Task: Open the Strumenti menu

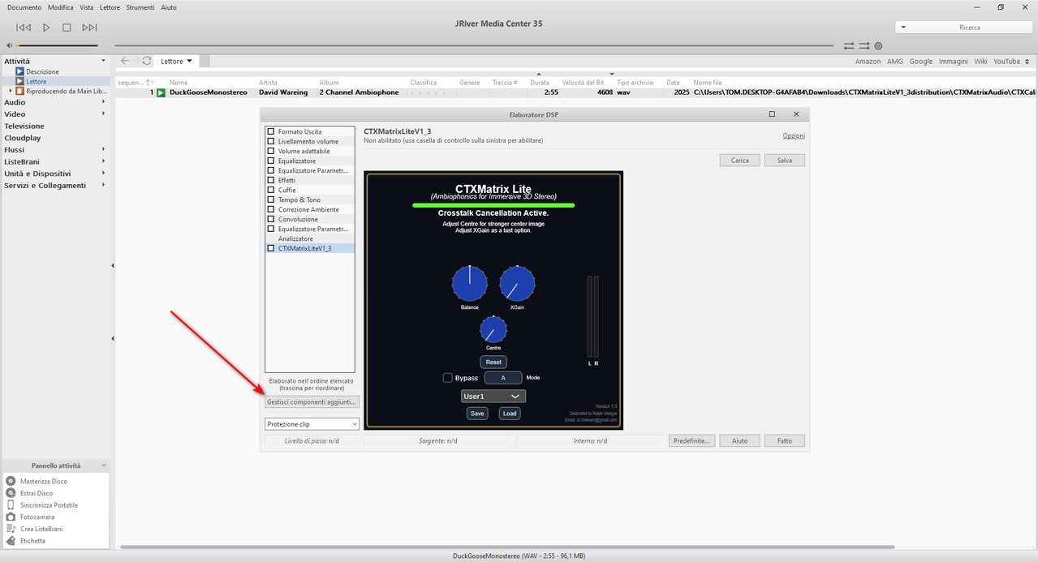Action: tap(140, 7)
